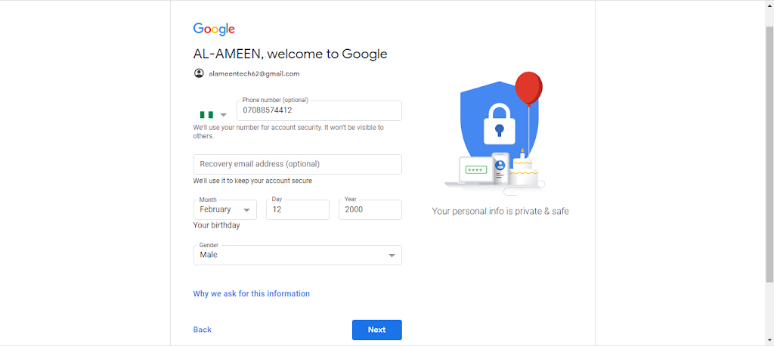
Task: Open Why we ask for this information
Action: (251, 293)
